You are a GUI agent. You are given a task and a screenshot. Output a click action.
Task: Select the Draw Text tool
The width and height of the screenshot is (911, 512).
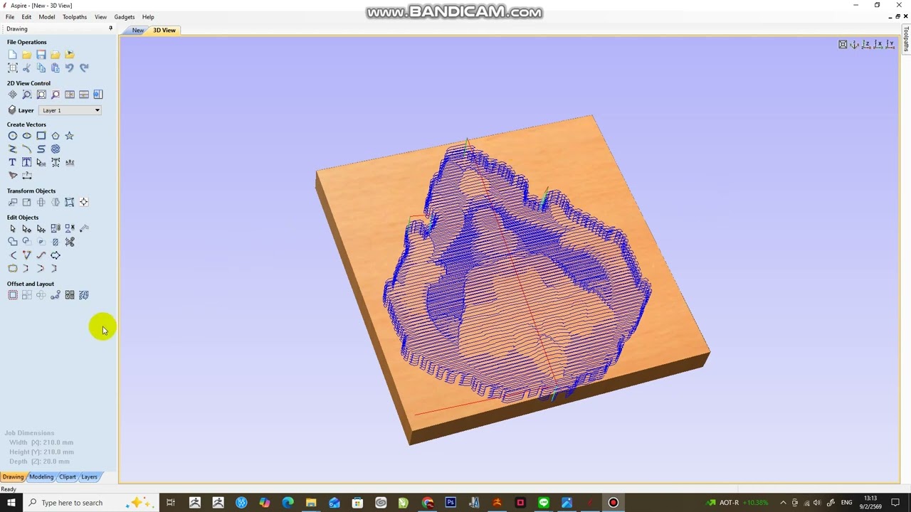coord(12,162)
